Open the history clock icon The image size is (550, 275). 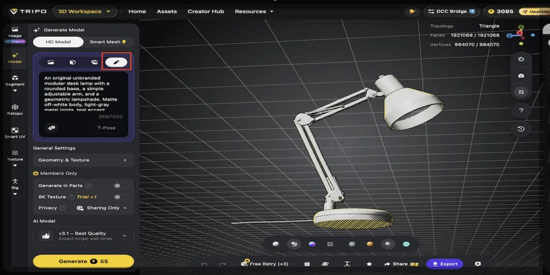521,129
